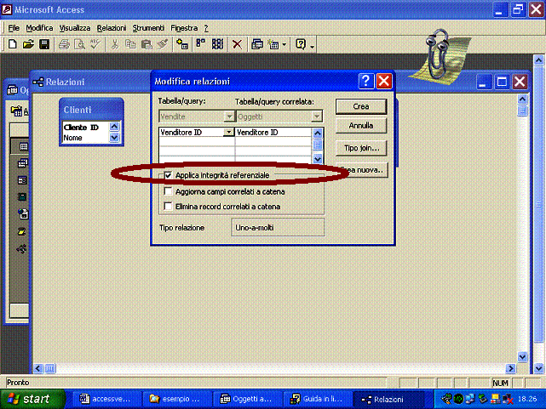Click the Copy toolbar icon

point(130,44)
